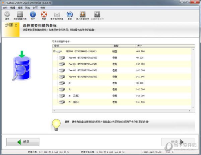This screenshot has width=201, height=155.
Task: Click the 帮助 lifebuoy help icon
Action: [x=44, y=14]
